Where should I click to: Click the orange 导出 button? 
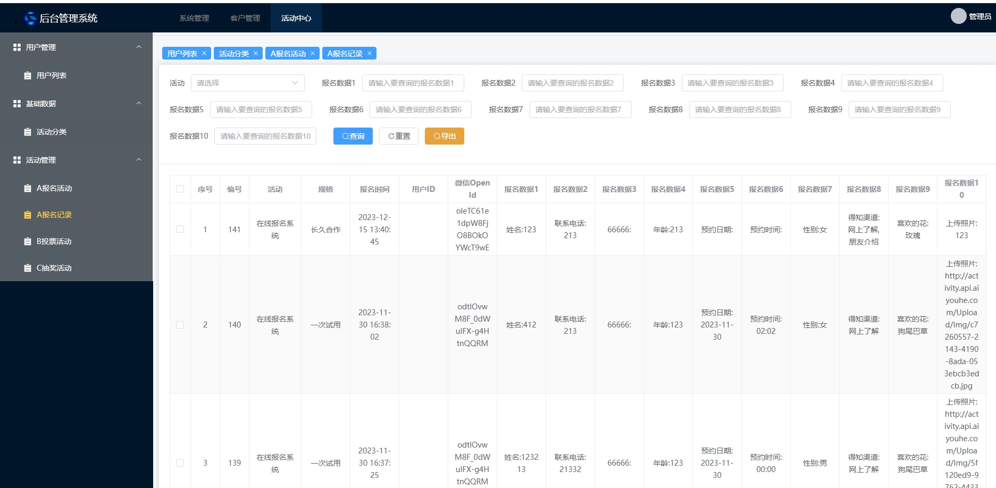pyautogui.click(x=444, y=136)
